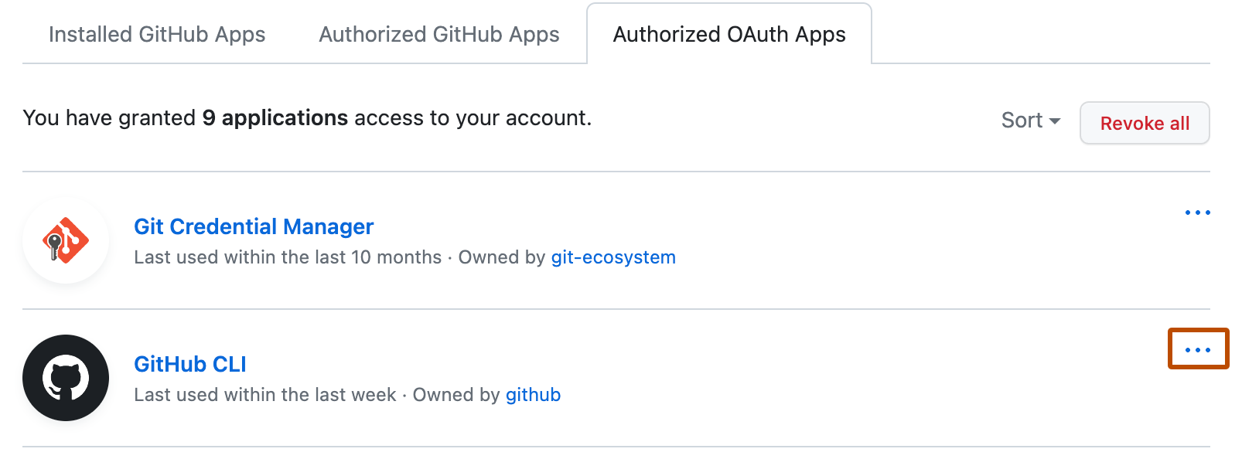This screenshot has width=1242, height=459.
Task: Open the ellipsis menu for Git Credential Manager
Action: point(1196,212)
